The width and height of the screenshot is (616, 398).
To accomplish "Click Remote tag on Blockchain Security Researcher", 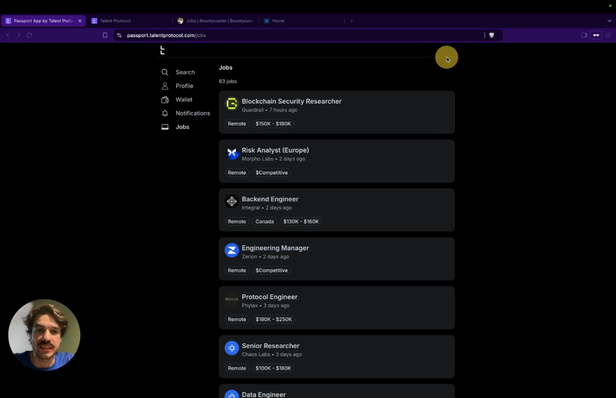I will point(237,124).
